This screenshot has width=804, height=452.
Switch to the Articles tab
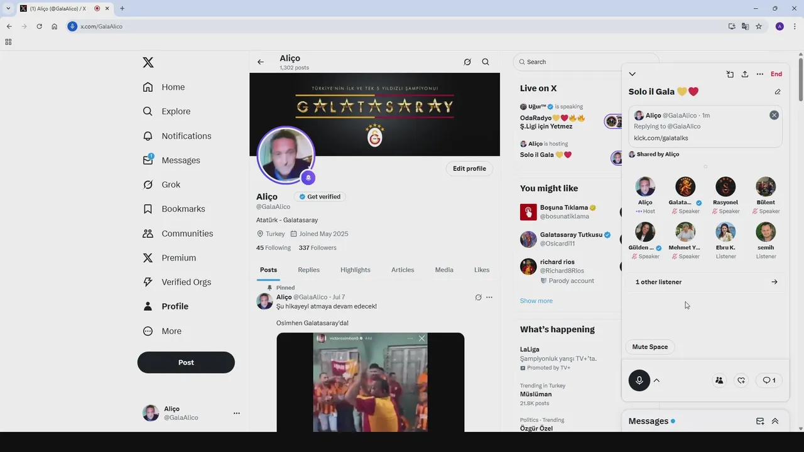(403, 270)
